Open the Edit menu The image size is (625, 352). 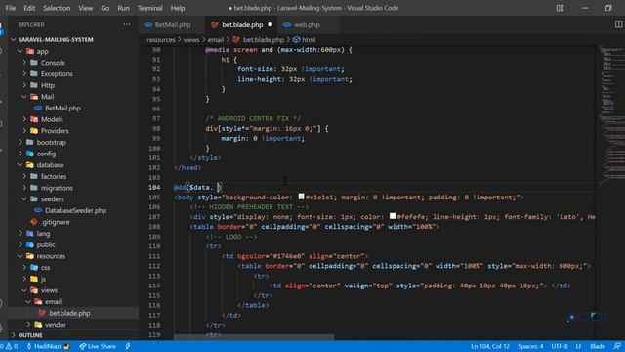29,8
